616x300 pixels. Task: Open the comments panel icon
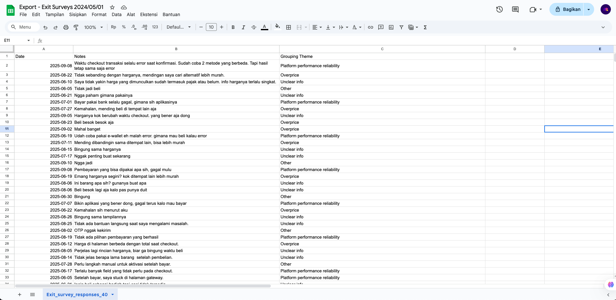(x=515, y=9)
